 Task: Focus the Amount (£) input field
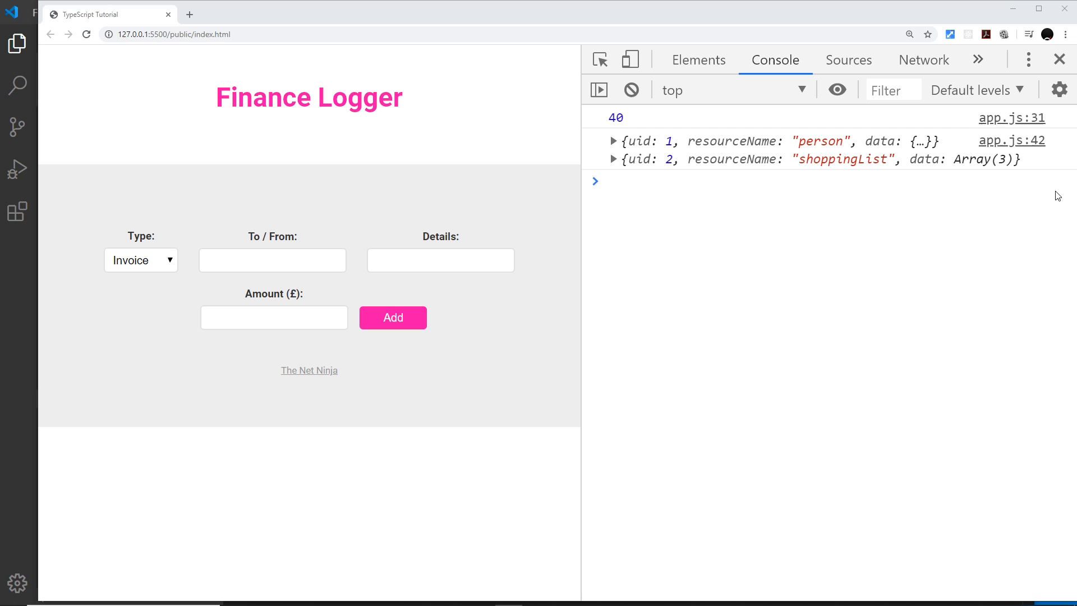click(274, 318)
